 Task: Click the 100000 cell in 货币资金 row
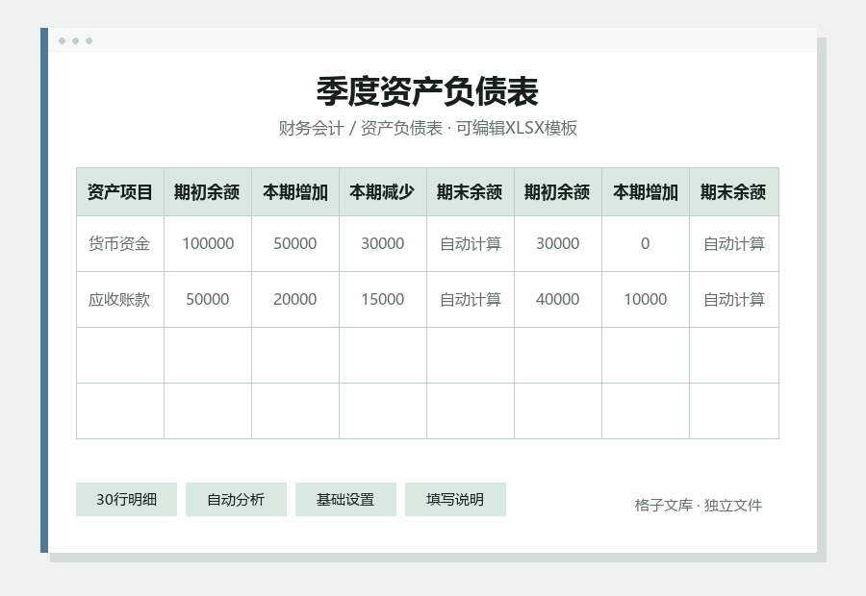click(x=208, y=244)
